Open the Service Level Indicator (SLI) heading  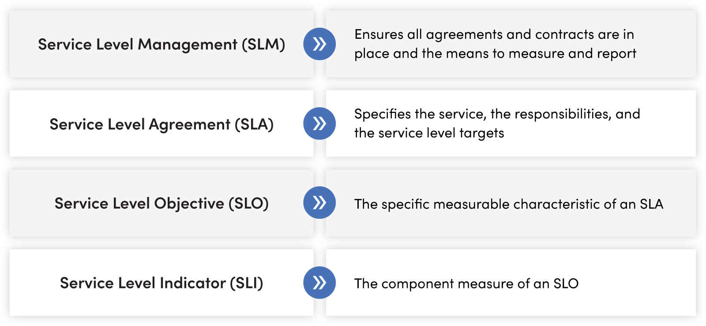click(161, 283)
